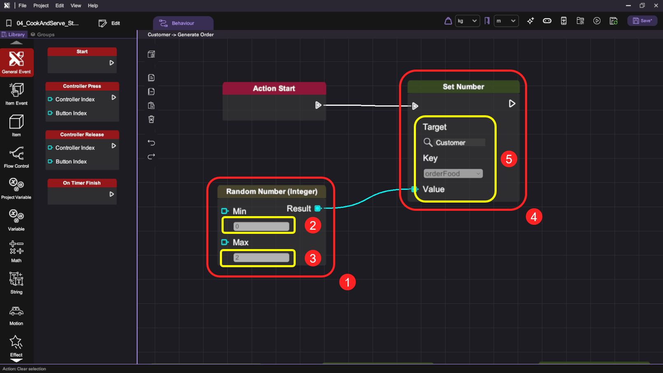Viewport: 663px width, 373px height.
Task: Click the Edit button beside project name
Action: [110, 23]
